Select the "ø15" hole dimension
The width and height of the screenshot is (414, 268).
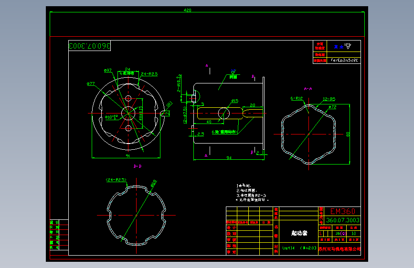click(235, 101)
